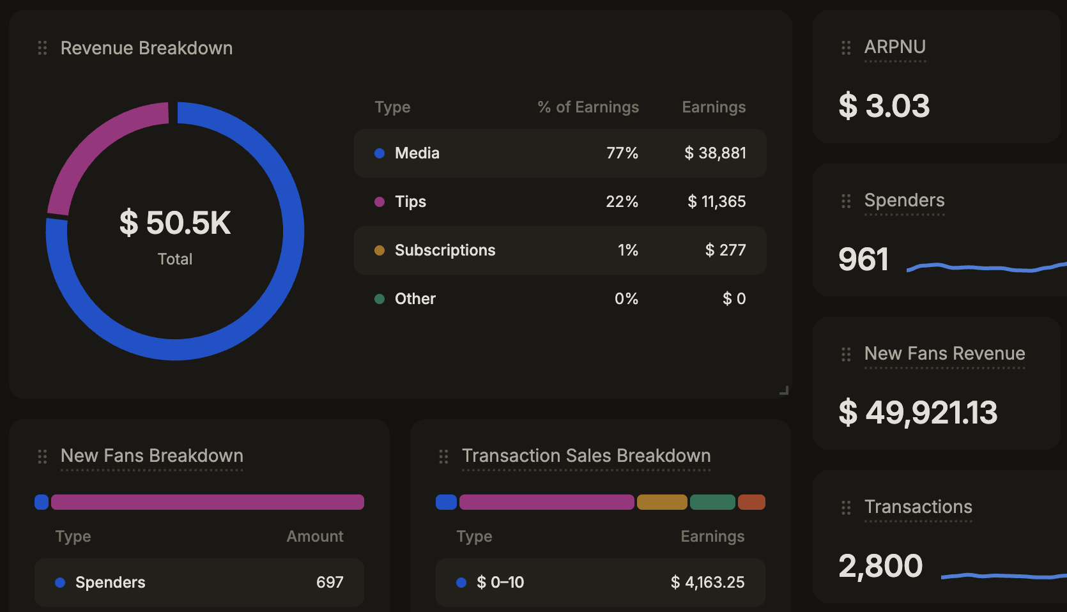The width and height of the screenshot is (1067, 612).
Task: Grab the Spenders card drag handle
Action: [846, 201]
